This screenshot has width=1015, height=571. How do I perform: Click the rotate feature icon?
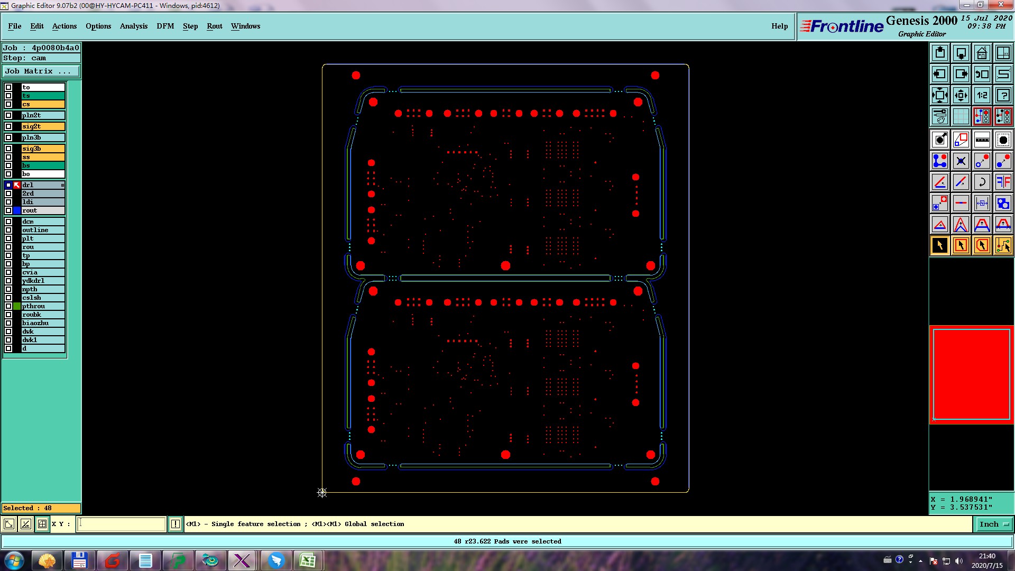pos(982,182)
